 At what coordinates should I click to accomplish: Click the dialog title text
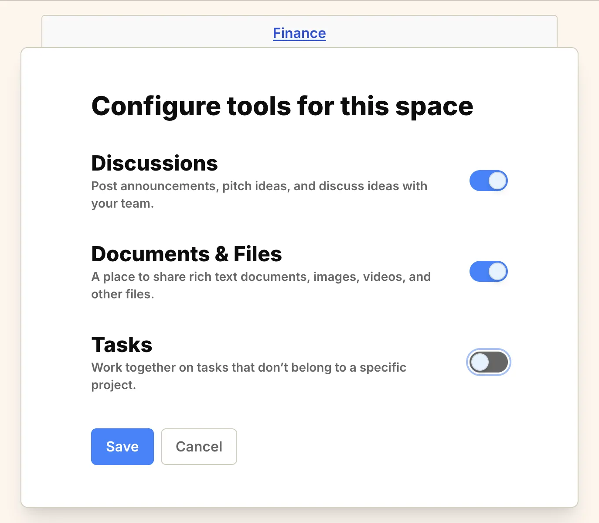(x=282, y=106)
